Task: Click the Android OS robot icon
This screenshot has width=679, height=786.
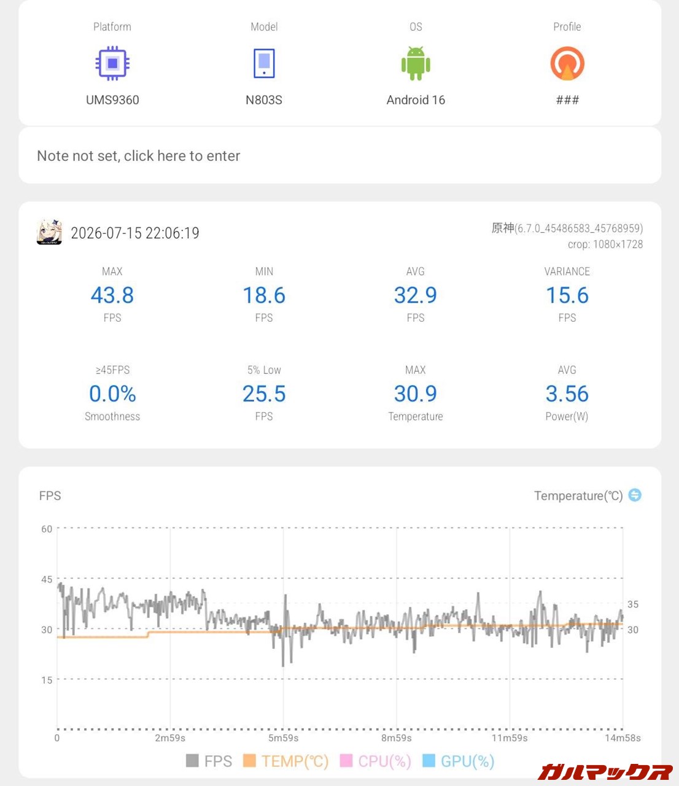Action: (416, 63)
